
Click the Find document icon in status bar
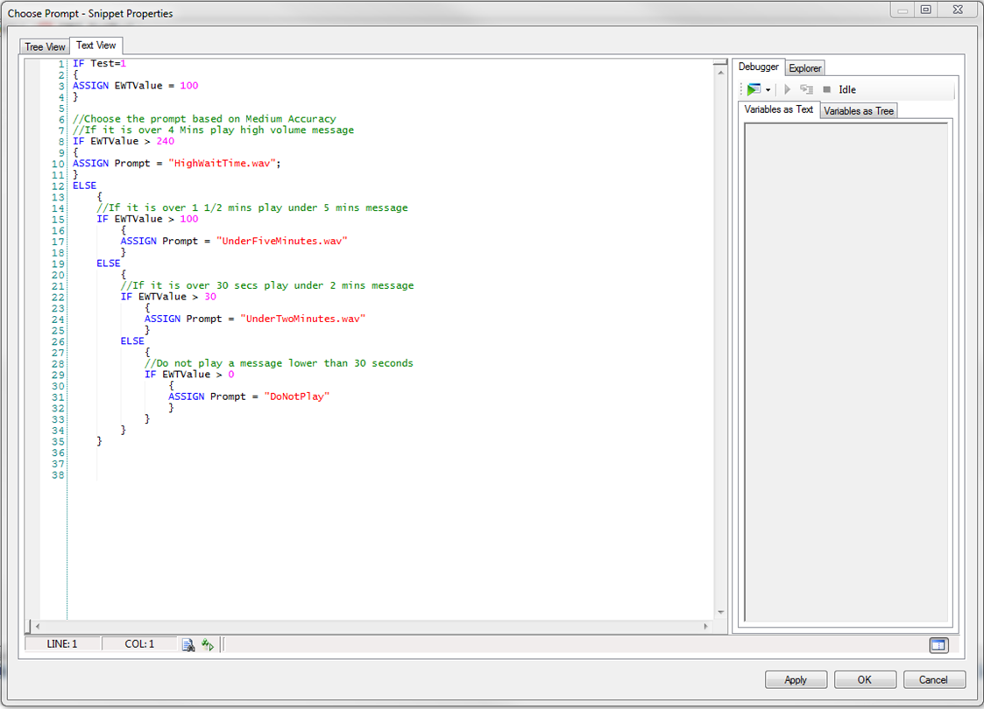coord(188,644)
